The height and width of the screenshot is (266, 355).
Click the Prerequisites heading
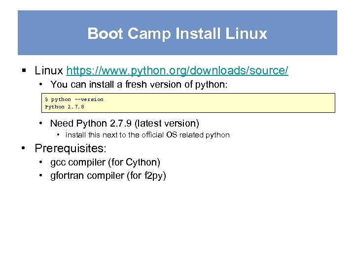pos(70,148)
